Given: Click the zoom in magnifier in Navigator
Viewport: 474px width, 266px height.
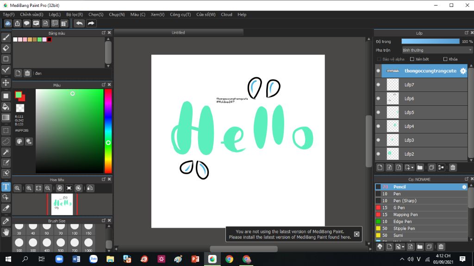Looking at the screenshot, I should [x=29, y=188].
